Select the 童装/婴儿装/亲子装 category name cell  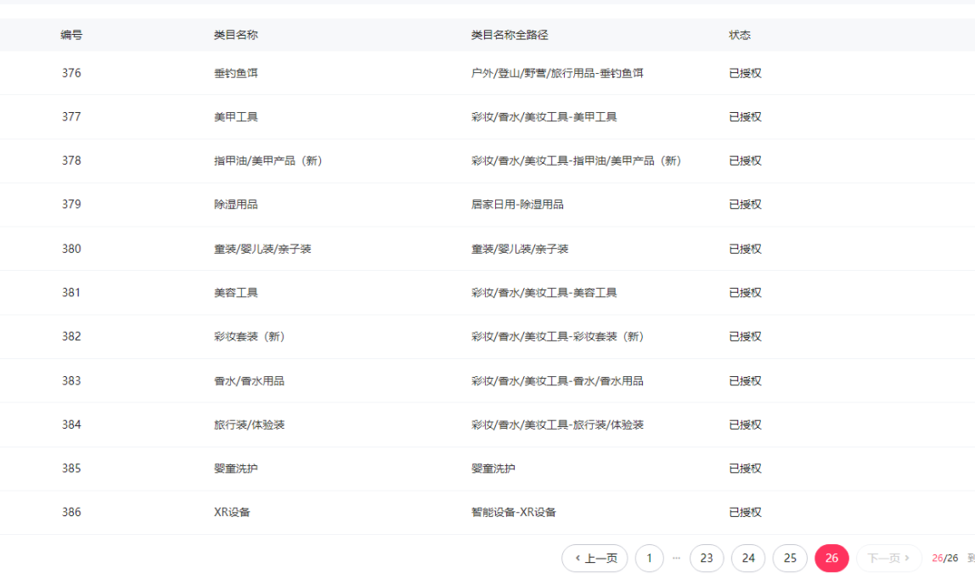point(262,249)
